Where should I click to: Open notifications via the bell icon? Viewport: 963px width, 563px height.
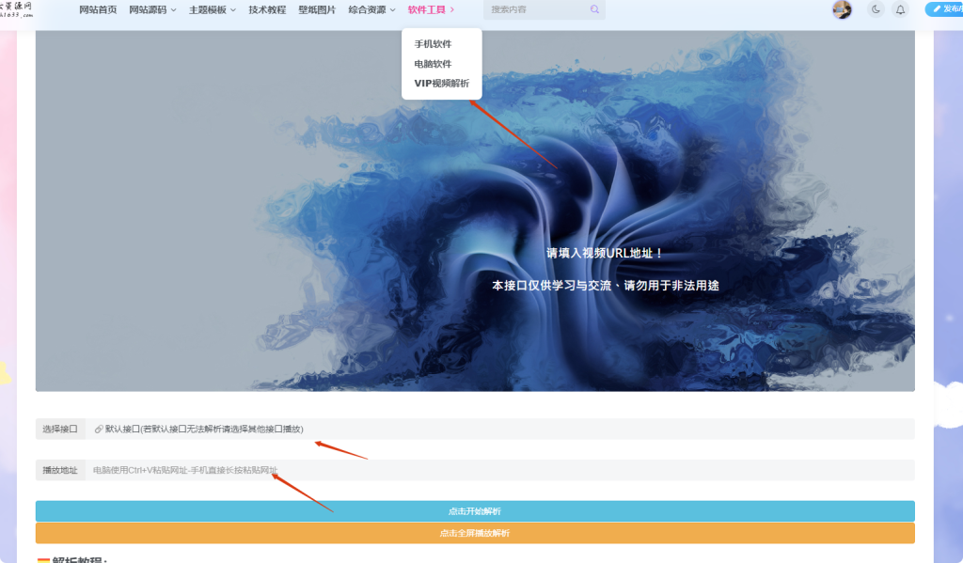(x=900, y=9)
